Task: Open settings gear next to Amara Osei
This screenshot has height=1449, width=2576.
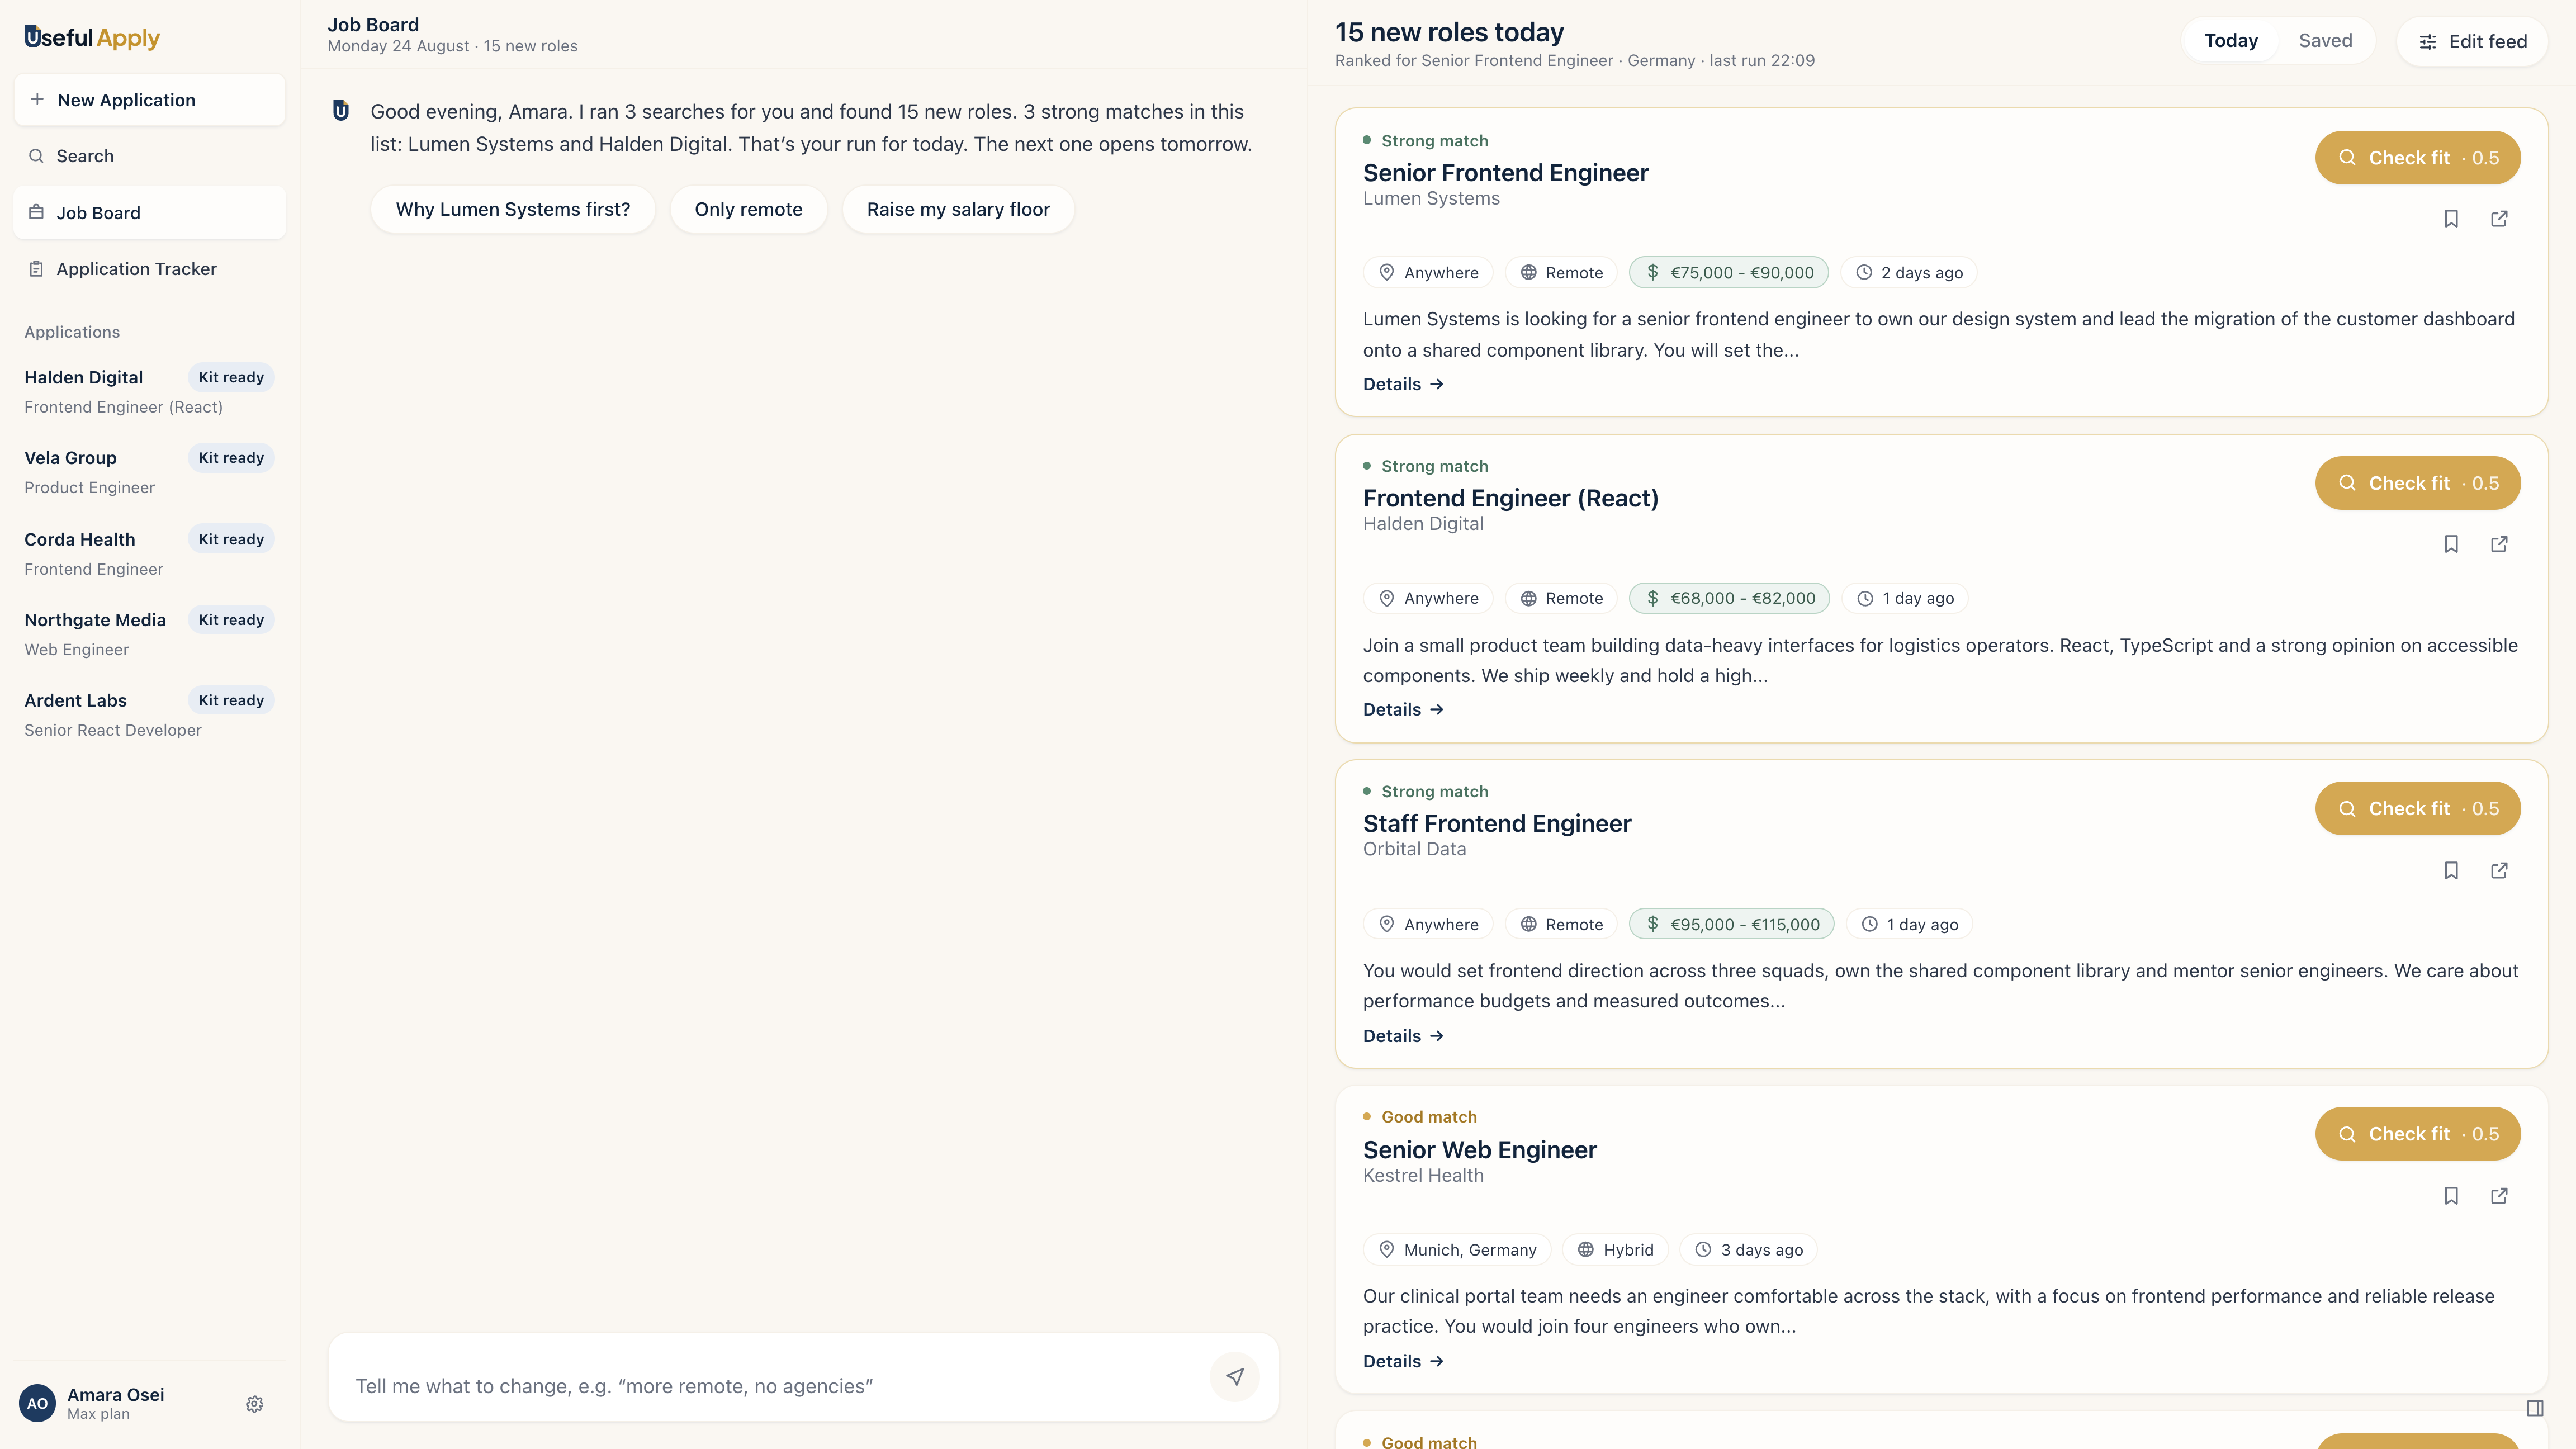Action: 254,1404
